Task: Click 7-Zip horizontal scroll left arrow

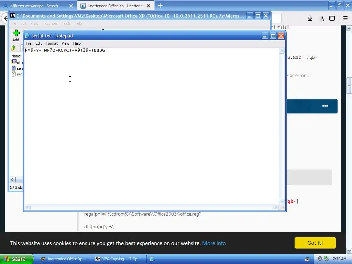Action: click(12, 179)
